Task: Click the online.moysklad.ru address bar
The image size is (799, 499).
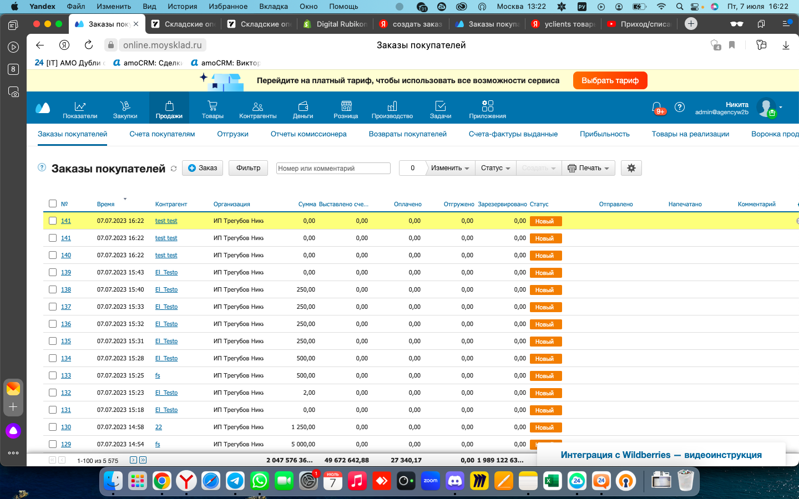Action: coord(163,45)
